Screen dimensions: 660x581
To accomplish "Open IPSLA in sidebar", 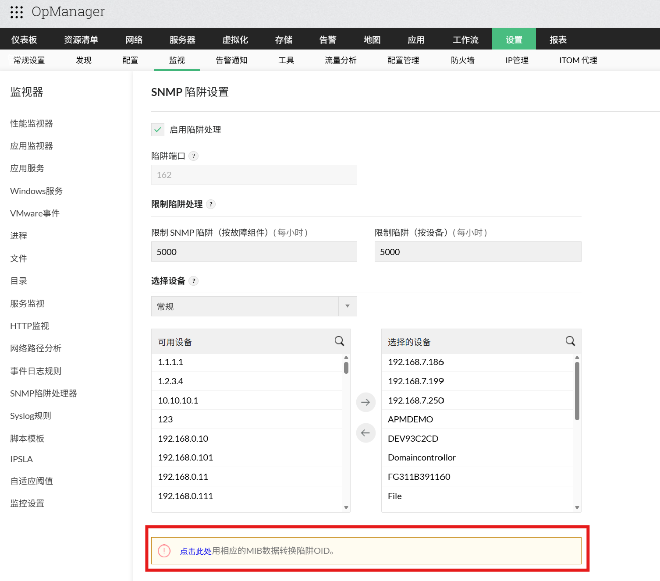I will pos(21,459).
